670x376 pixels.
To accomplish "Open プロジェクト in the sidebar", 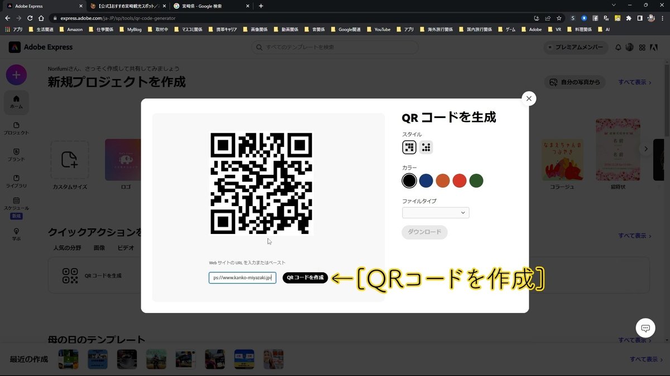I will [16, 129].
